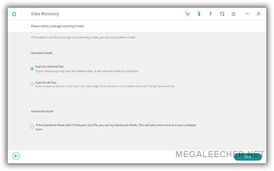Go to the Home screen icon
This screenshot has height=171, width=274.
coord(14,14)
